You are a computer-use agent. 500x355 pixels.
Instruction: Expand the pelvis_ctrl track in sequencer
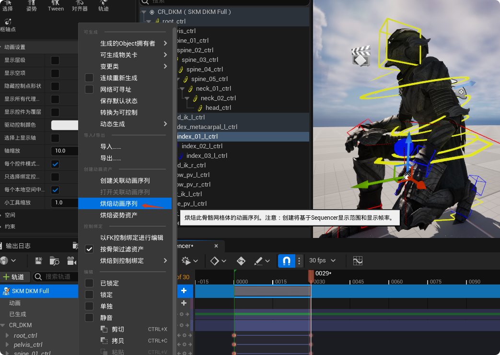(x=7, y=345)
